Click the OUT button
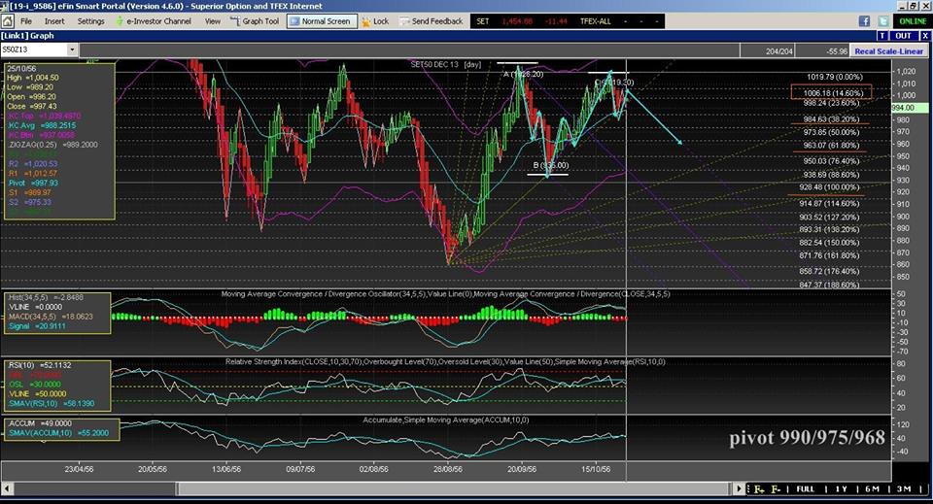The image size is (933, 504). [903, 36]
